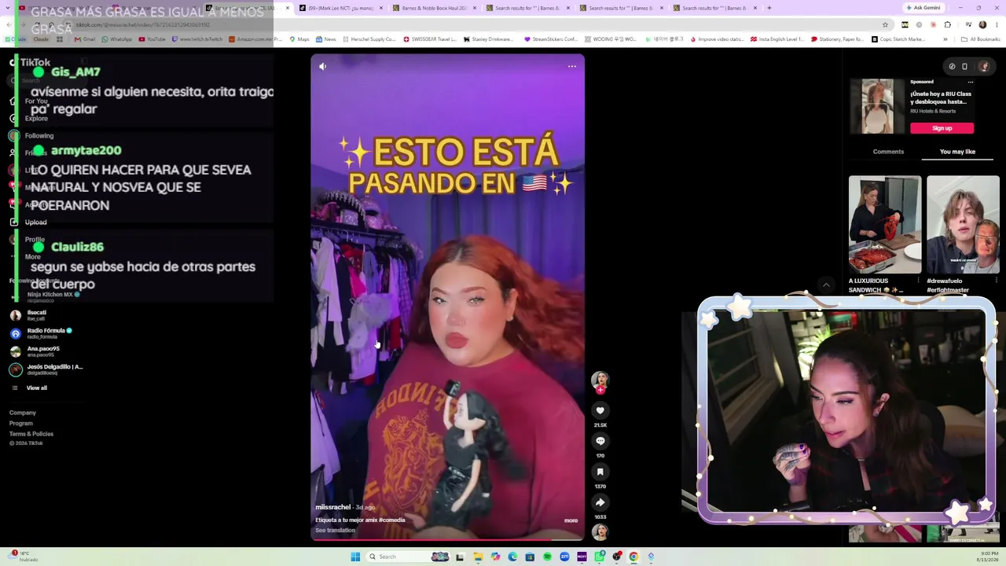Viewport: 1006px width, 566px height.
Task: Open the Ninja Kitchen MX followed account
Action: [46, 296]
